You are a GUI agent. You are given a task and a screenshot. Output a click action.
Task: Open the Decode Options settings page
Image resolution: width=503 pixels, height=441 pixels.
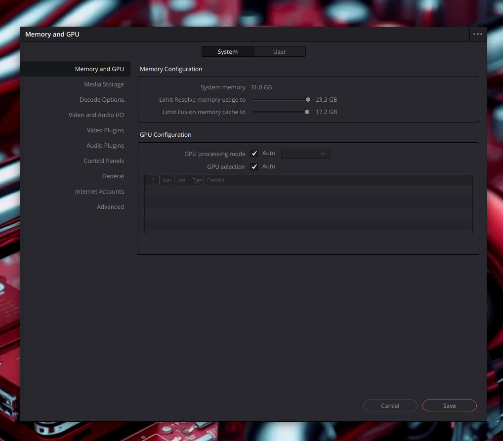click(102, 99)
